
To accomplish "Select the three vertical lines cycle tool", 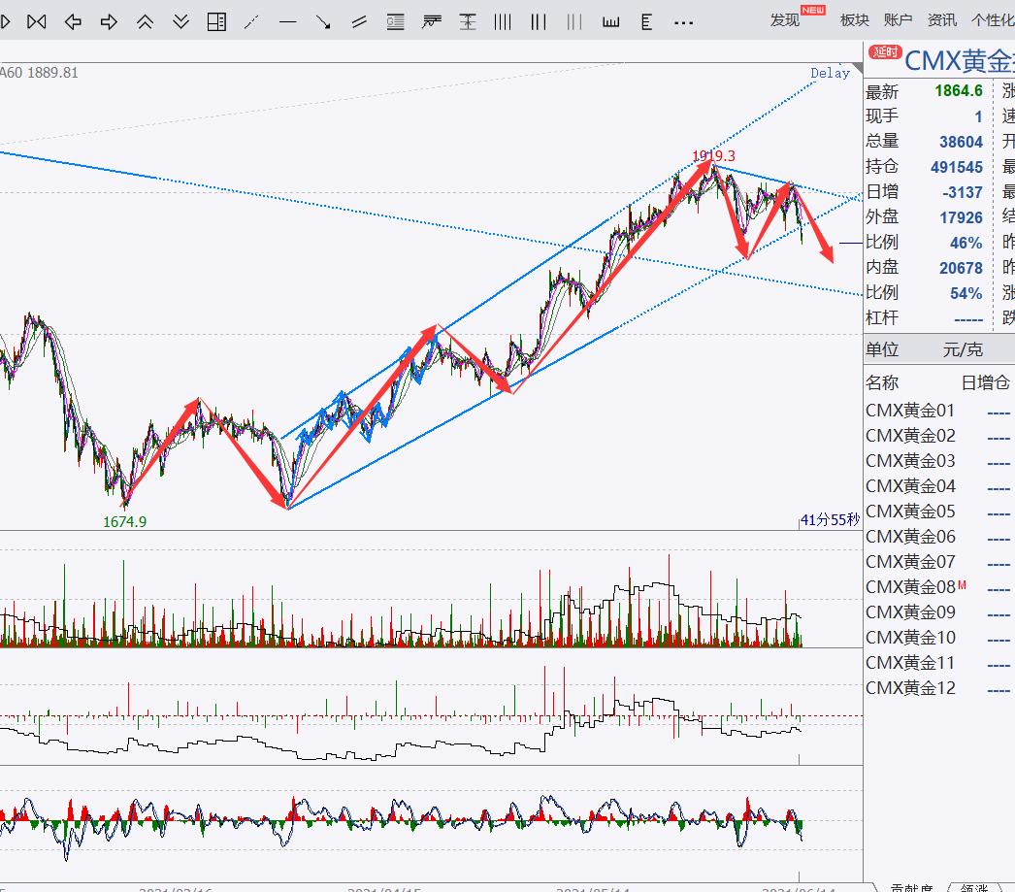I will click(539, 22).
